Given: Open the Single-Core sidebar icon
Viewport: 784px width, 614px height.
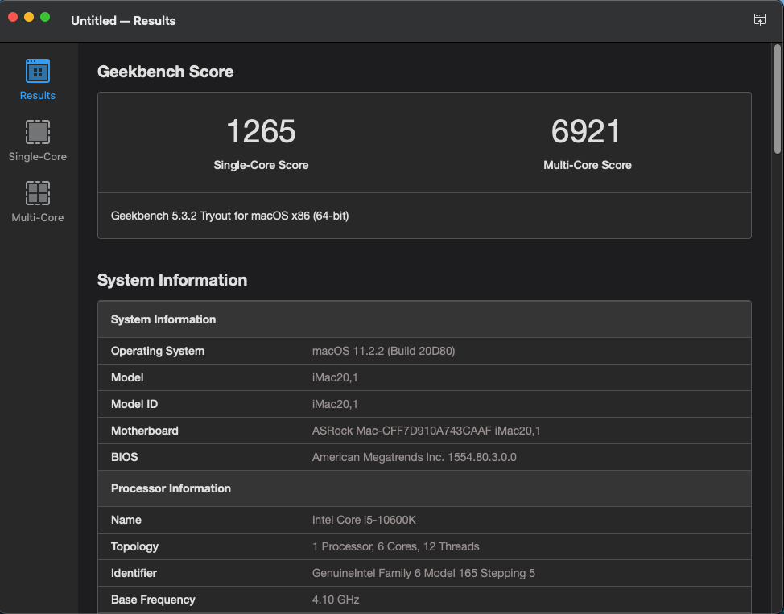Looking at the screenshot, I should 38,132.
